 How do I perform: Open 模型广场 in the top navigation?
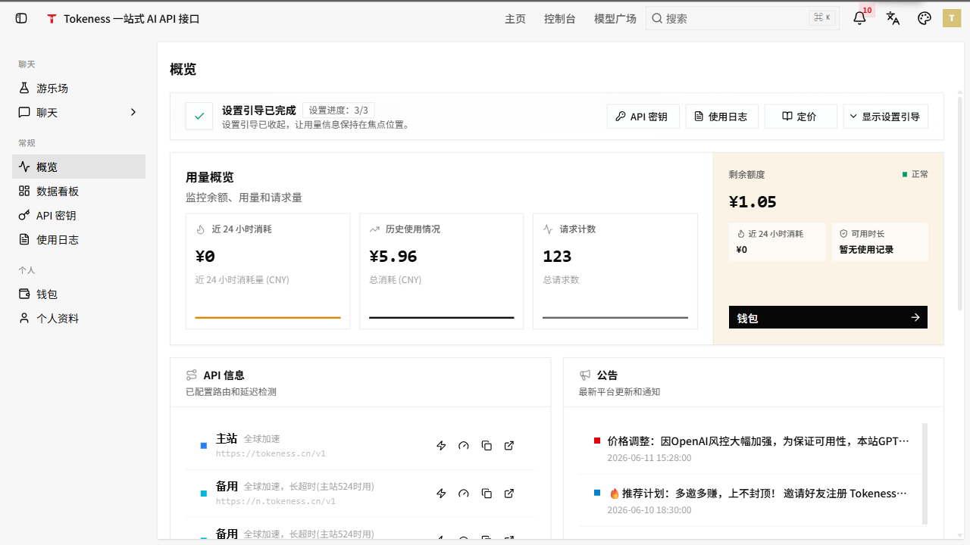pyautogui.click(x=615, y=19)
